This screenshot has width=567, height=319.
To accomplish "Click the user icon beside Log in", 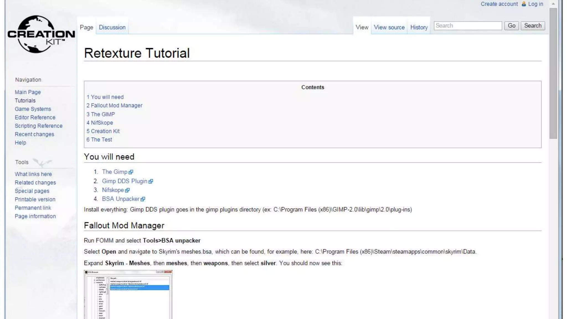I will coord(524,4).
